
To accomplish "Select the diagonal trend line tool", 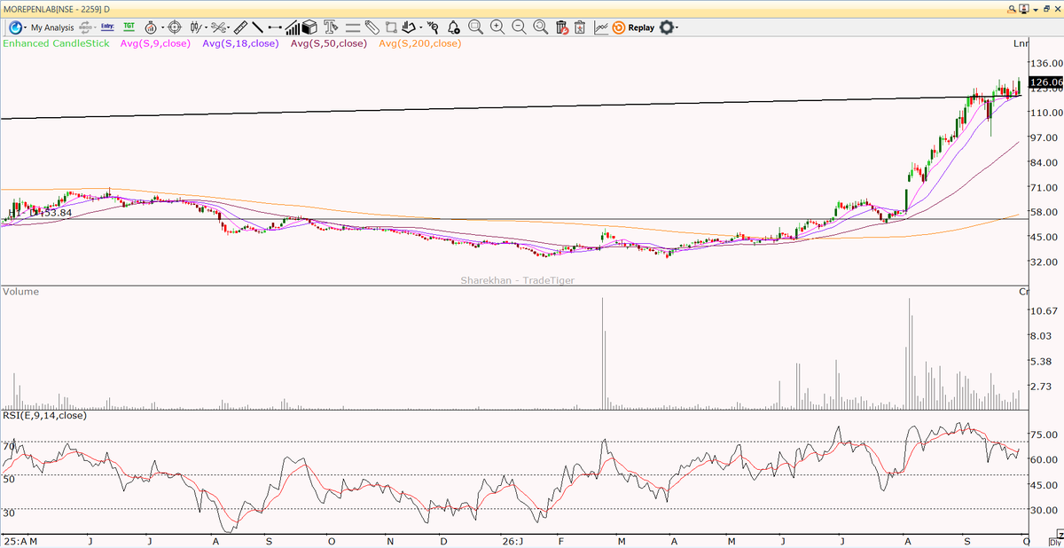I will [x=257, y=27].
